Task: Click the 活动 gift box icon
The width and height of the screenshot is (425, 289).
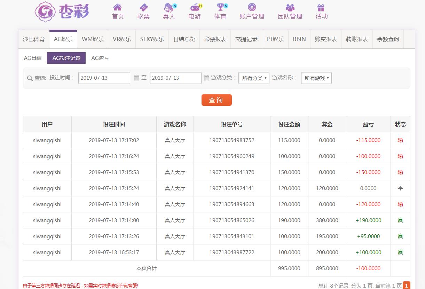Action: click(321, 7)
